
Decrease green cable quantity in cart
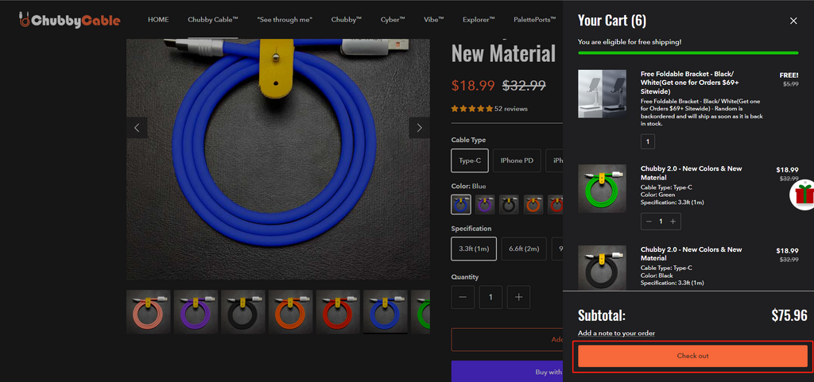pos(649,222)
